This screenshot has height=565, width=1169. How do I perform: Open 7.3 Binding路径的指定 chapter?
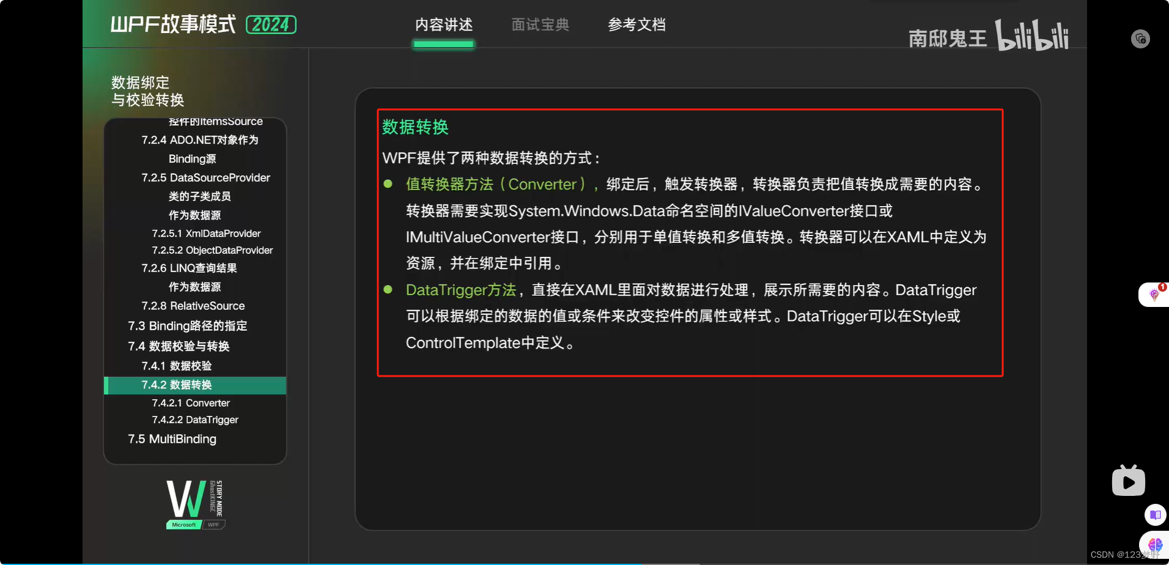coord(187,326)
